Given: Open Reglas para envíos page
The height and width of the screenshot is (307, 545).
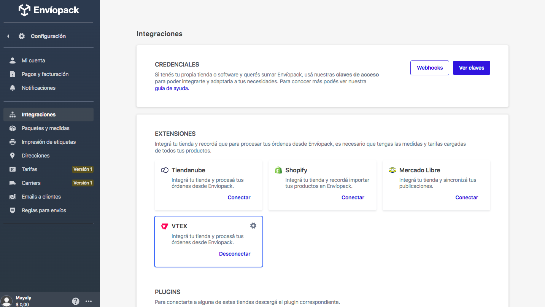Looking at the screenshot, I should [x=49, y=210].
